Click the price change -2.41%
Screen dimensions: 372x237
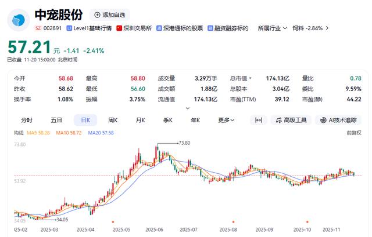(x=94, y=50)
